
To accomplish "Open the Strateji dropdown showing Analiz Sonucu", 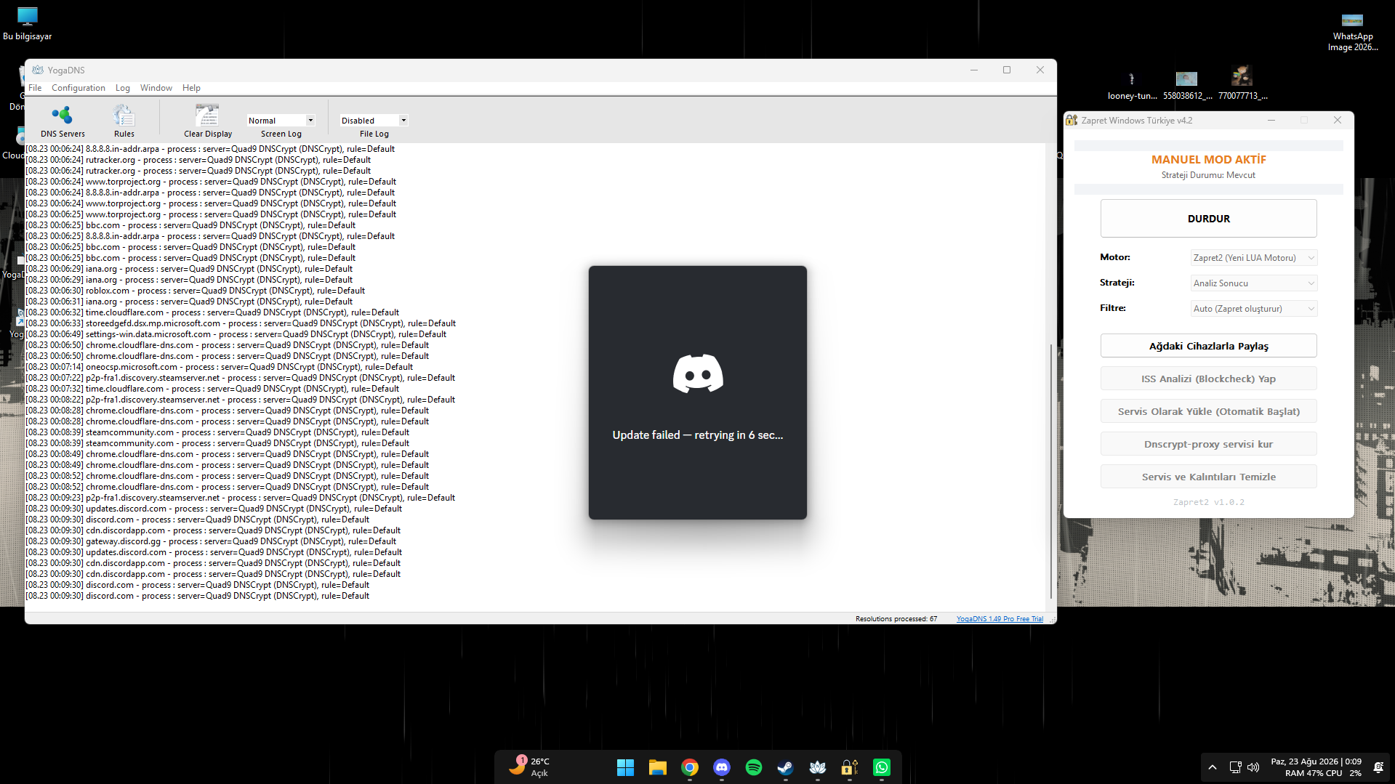I will click(x=1254, y=283).
